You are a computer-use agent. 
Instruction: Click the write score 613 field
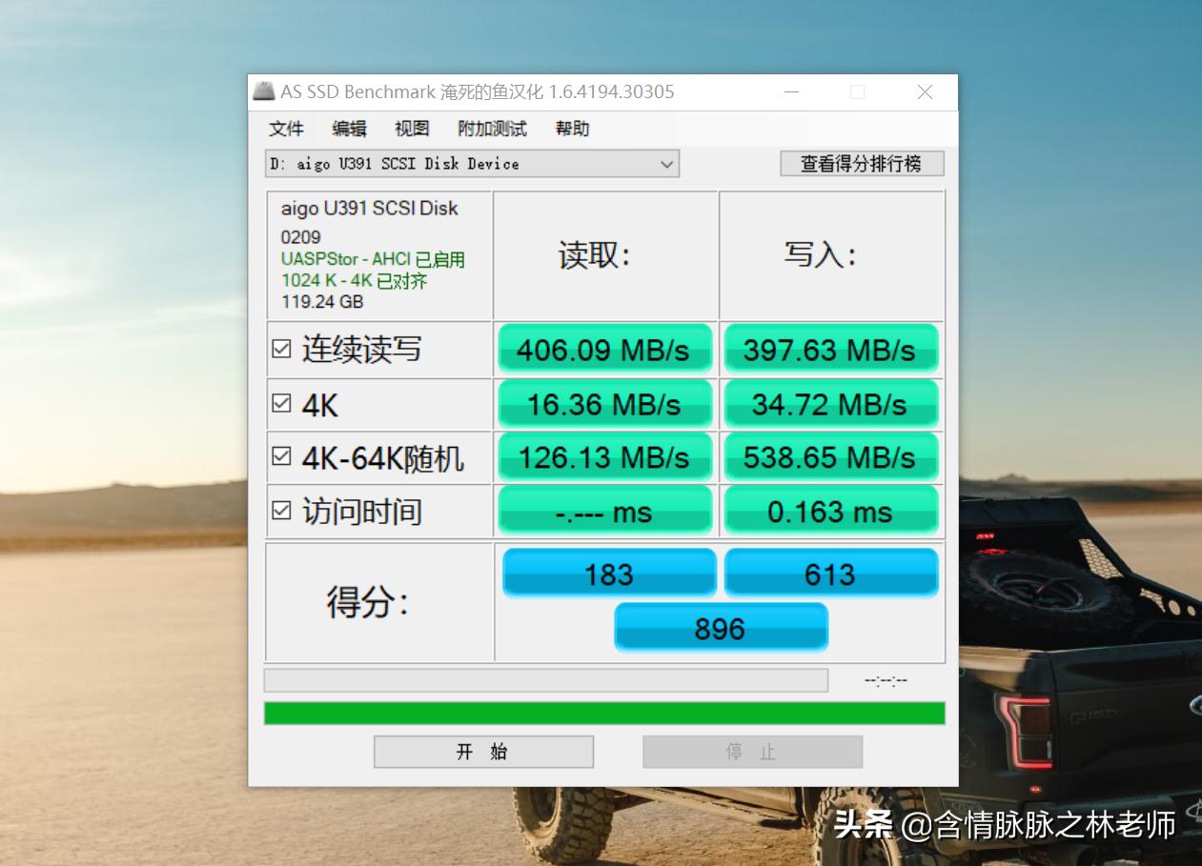[830, 573]
